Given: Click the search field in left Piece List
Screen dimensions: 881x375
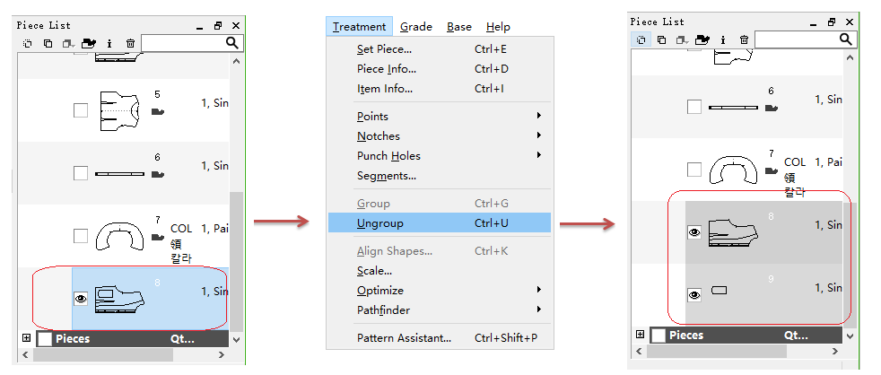Looking at the screenshot, I should tap(183, 42).
